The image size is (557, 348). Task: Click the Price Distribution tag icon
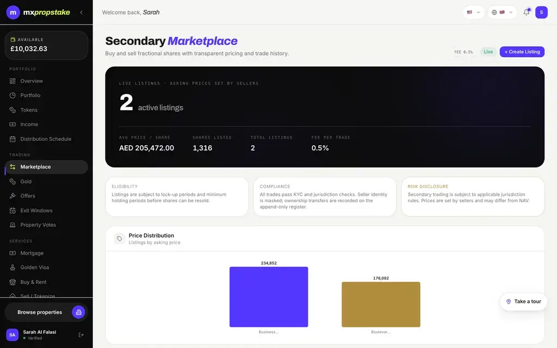[x=119, y=239]
